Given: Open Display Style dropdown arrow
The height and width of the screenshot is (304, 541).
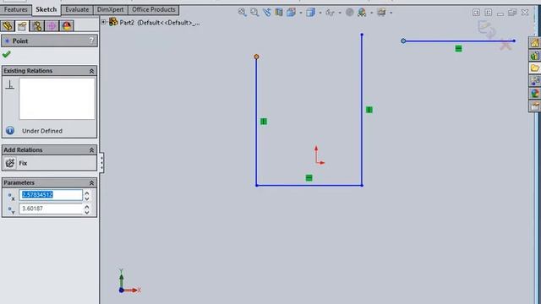Looking at the screenshot, I should pos(320,13).
